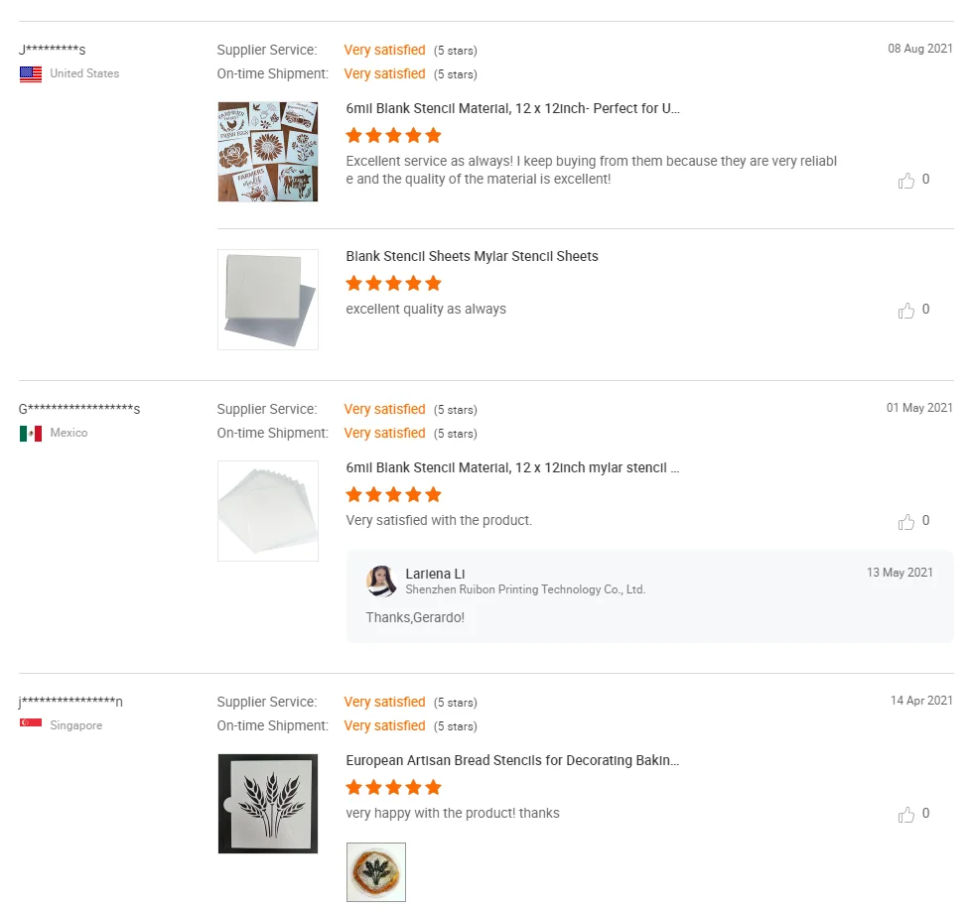Viewport: 968px width, 910px height.
Task: Click thumbs-up on the Singapore buyer's review
Action: [905, 815]
